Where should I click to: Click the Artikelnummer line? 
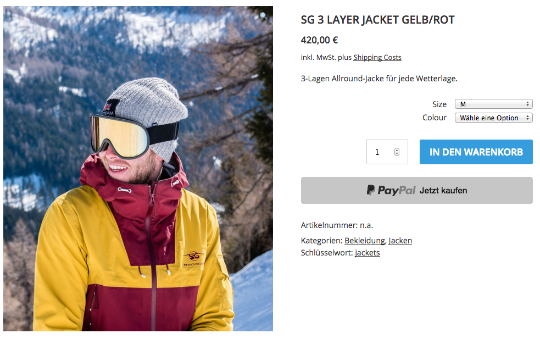click(337, 225)
